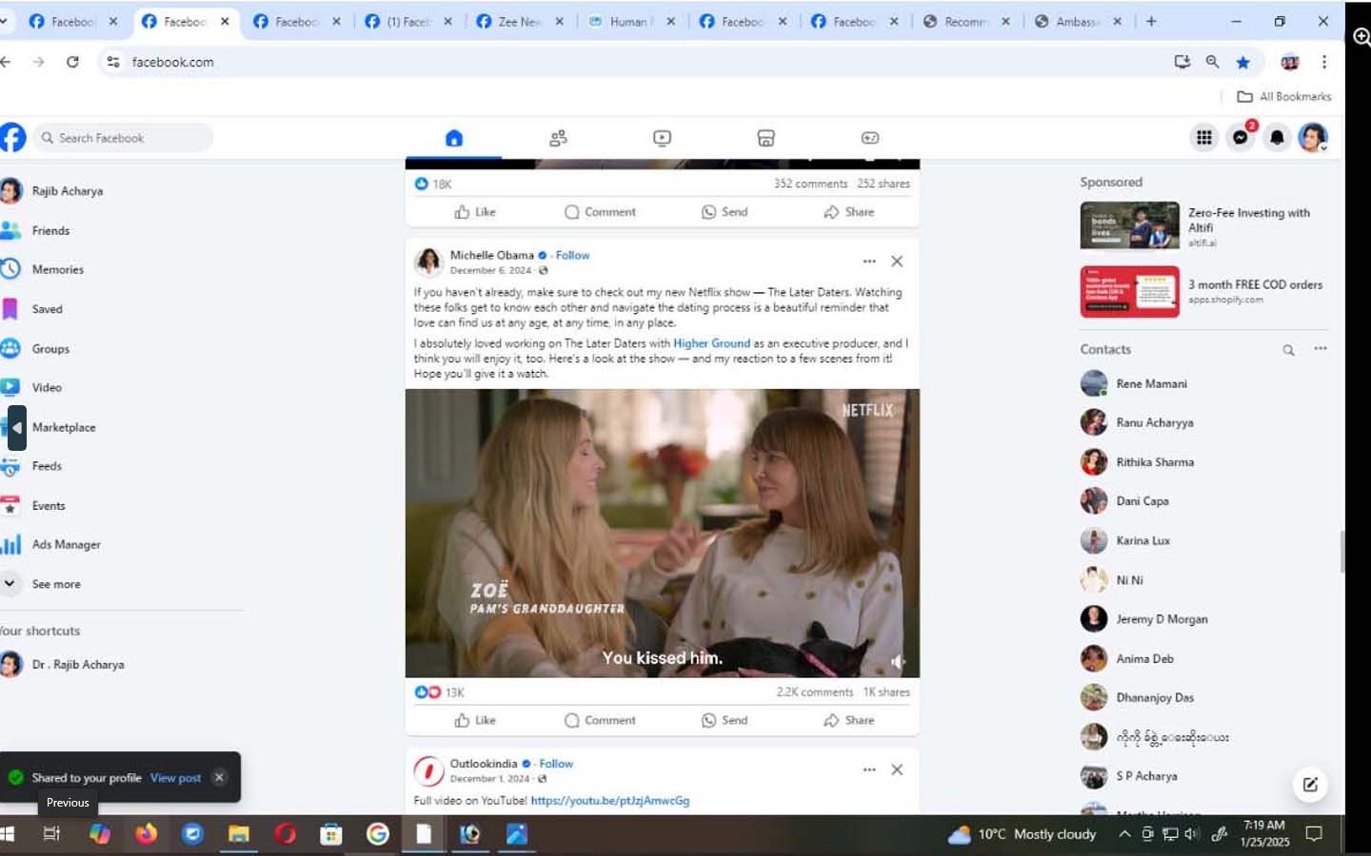1371x856 pixels.
Task: Open a new Chrome tab
Action: 1151,21
